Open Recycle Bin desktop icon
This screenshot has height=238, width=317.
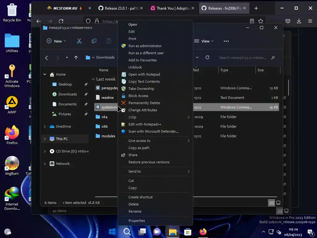coord(12,12)
